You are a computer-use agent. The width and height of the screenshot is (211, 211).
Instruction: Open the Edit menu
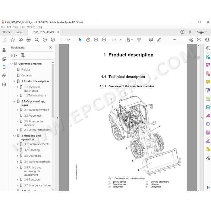coord(9,27)
